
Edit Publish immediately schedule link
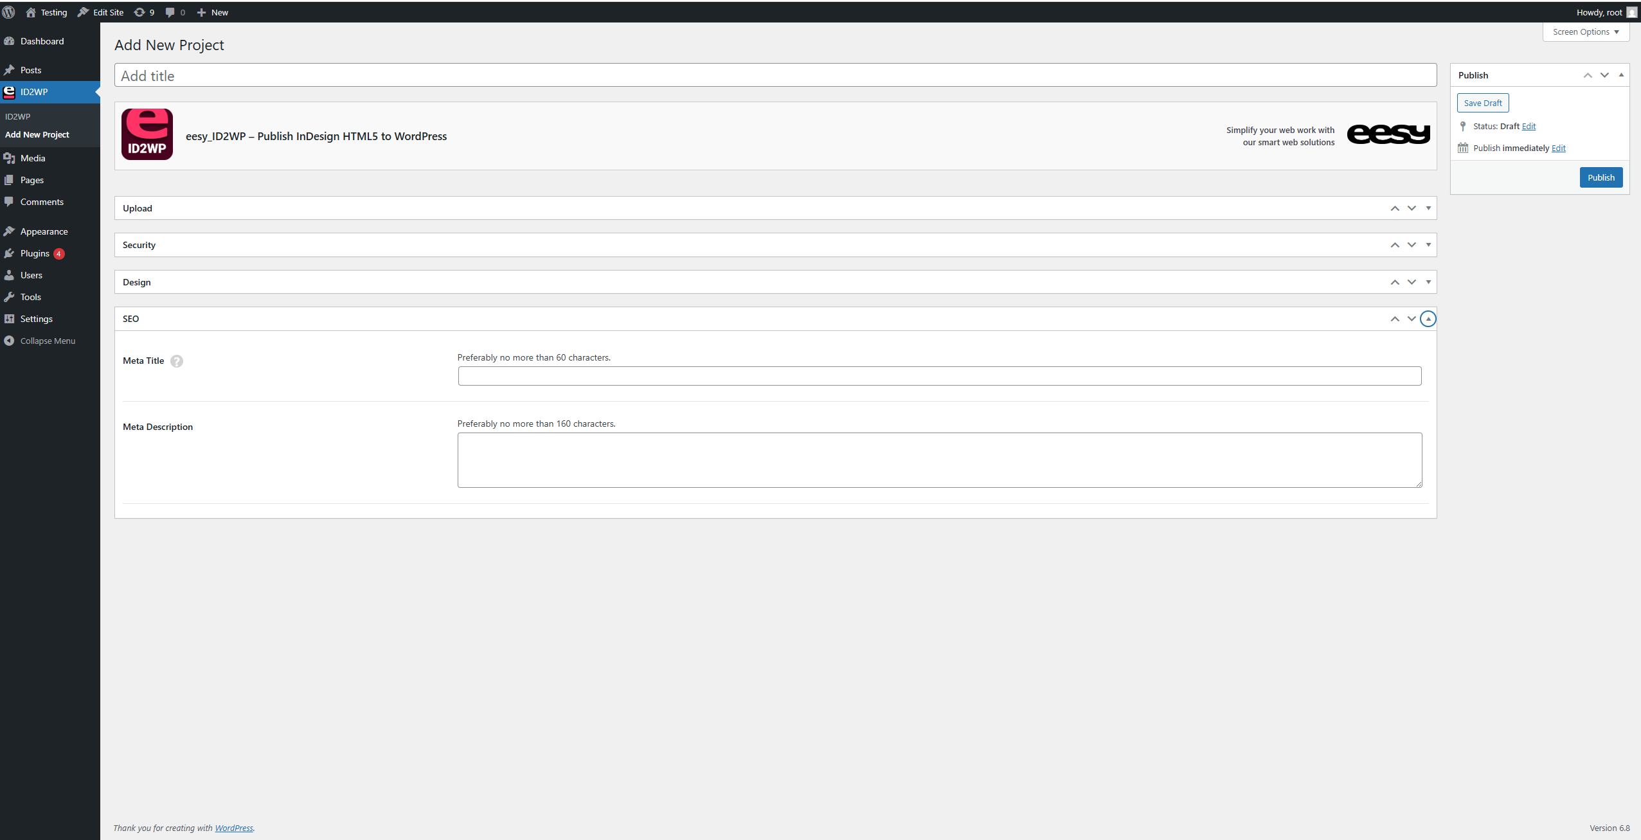pyautogui.click(x=1559, y=148)
